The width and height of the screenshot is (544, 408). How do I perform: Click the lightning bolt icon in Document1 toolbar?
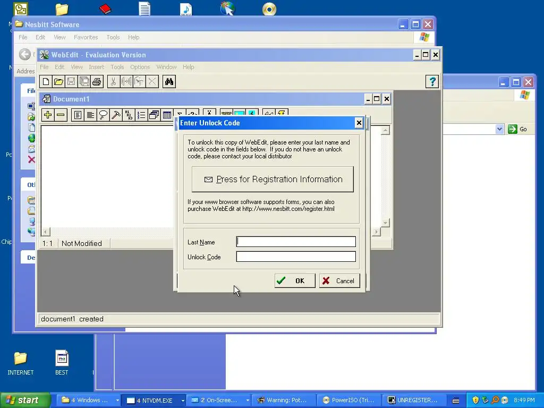[282, 113]
